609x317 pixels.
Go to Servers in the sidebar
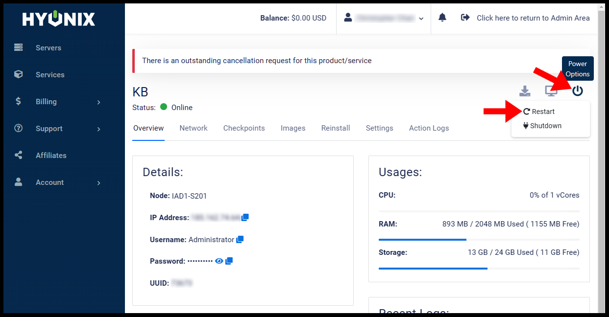pyautogui.click(x=48, y=48)
